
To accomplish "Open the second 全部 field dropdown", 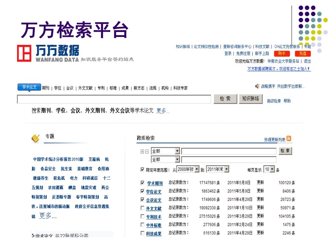I will [x=165, y=159].
